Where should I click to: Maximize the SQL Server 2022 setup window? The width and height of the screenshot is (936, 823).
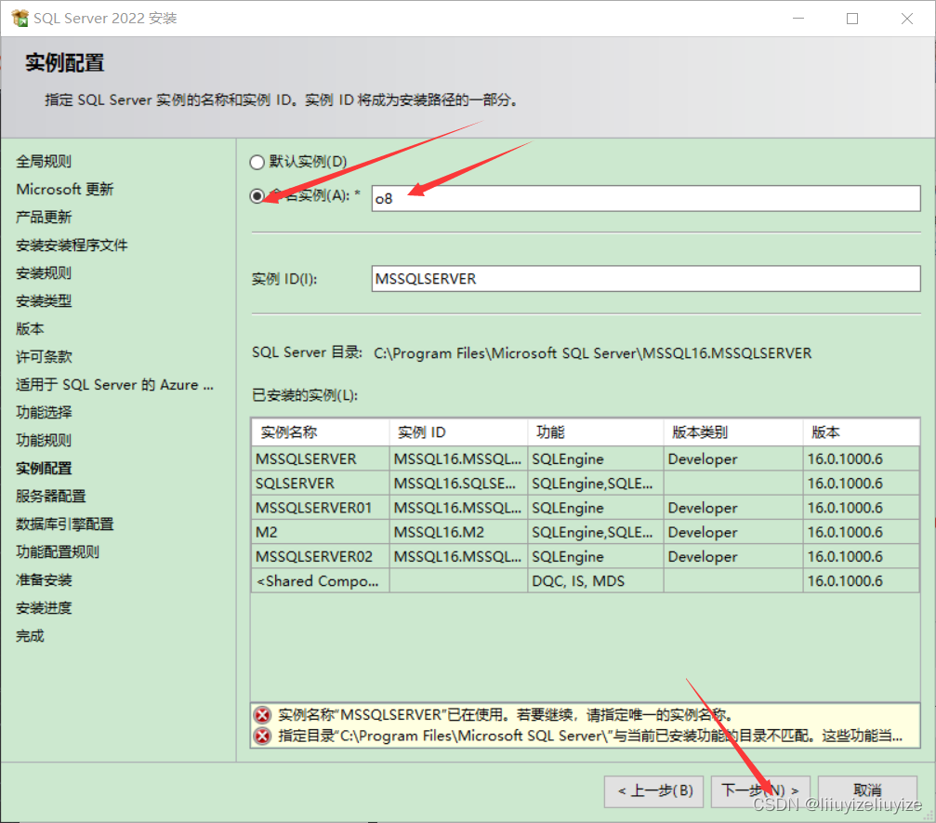(852, 19)
